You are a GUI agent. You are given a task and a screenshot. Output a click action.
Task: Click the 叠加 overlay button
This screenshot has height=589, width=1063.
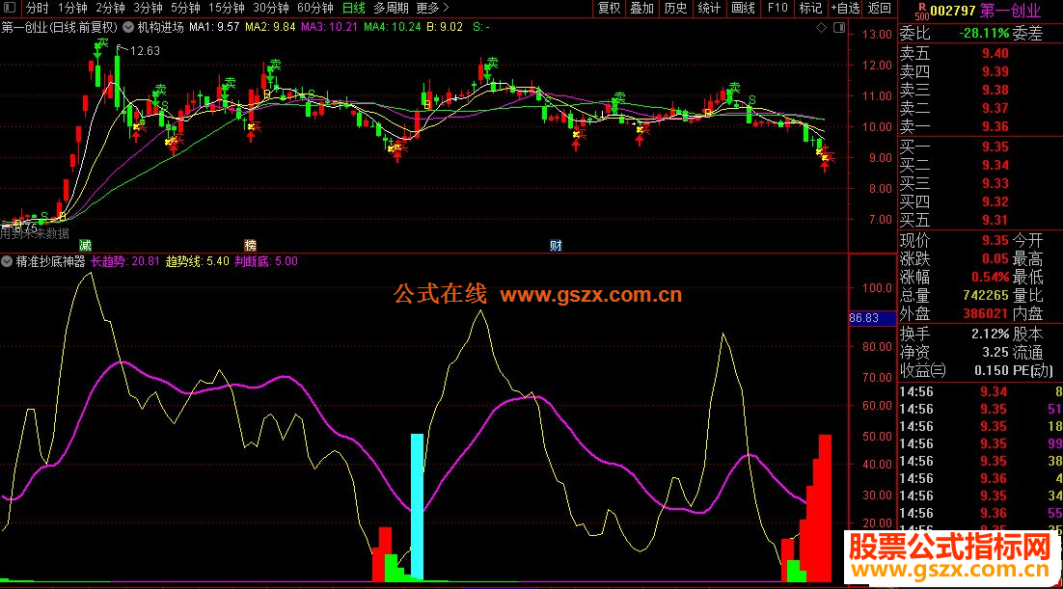(642, 8)
